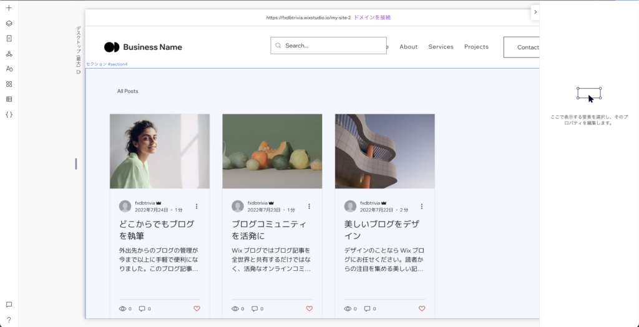The height and width of the screenshot is (327, 639).
Task: Click the element selection illustration in inspector
Action: click(x=589, y=94)
